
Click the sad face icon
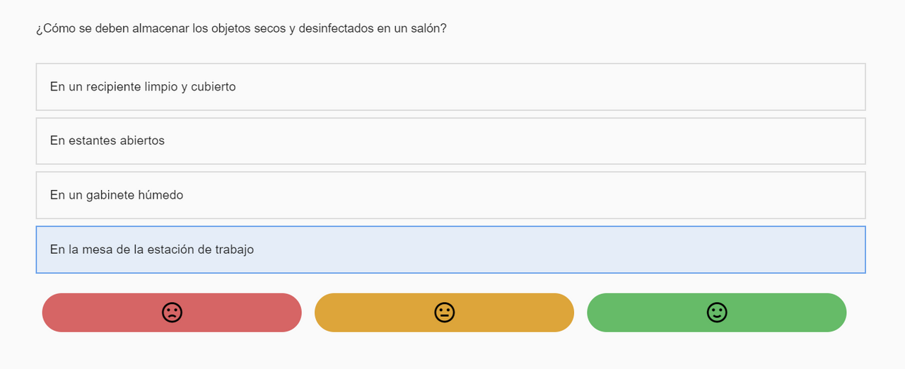tap(172, 312)
